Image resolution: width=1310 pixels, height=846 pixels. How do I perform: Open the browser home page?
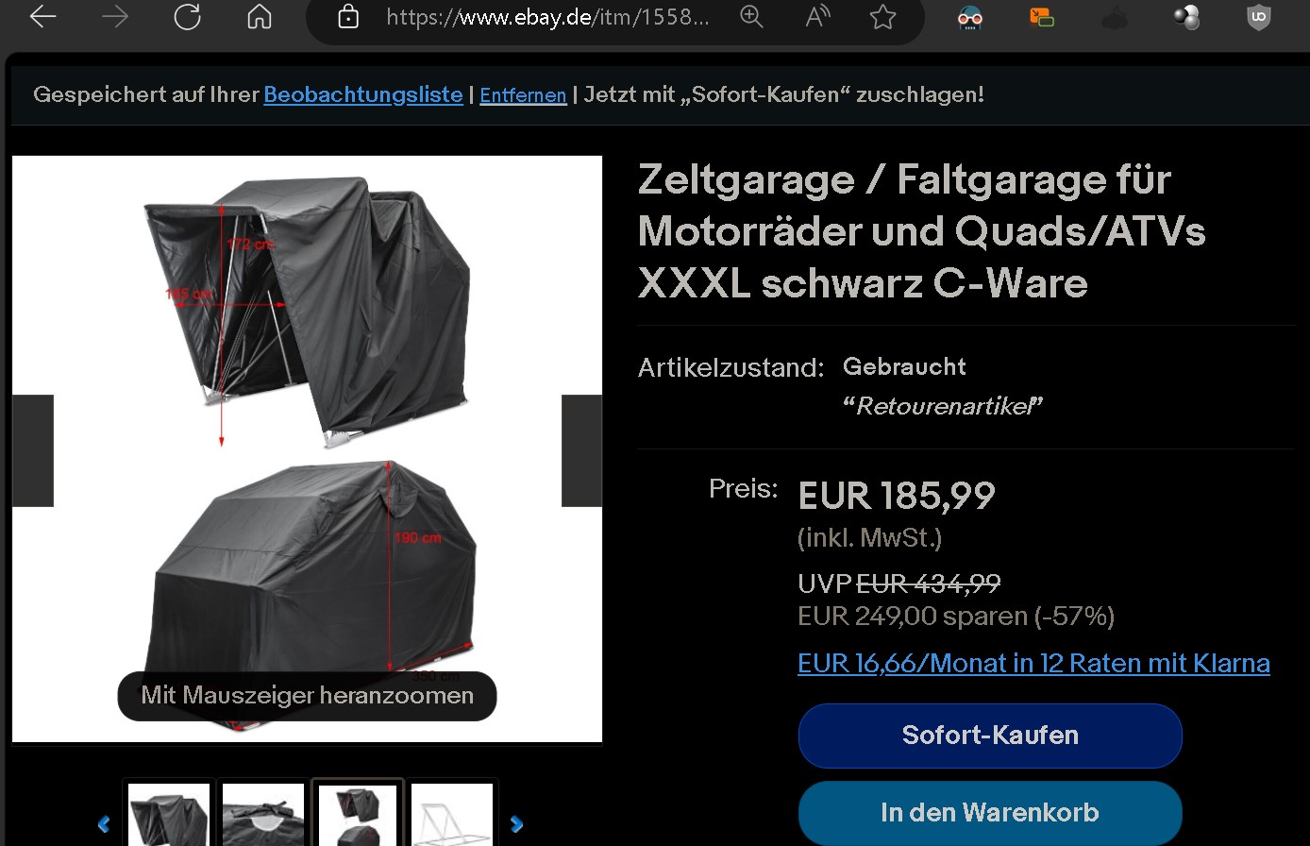(x=260, y=17)
